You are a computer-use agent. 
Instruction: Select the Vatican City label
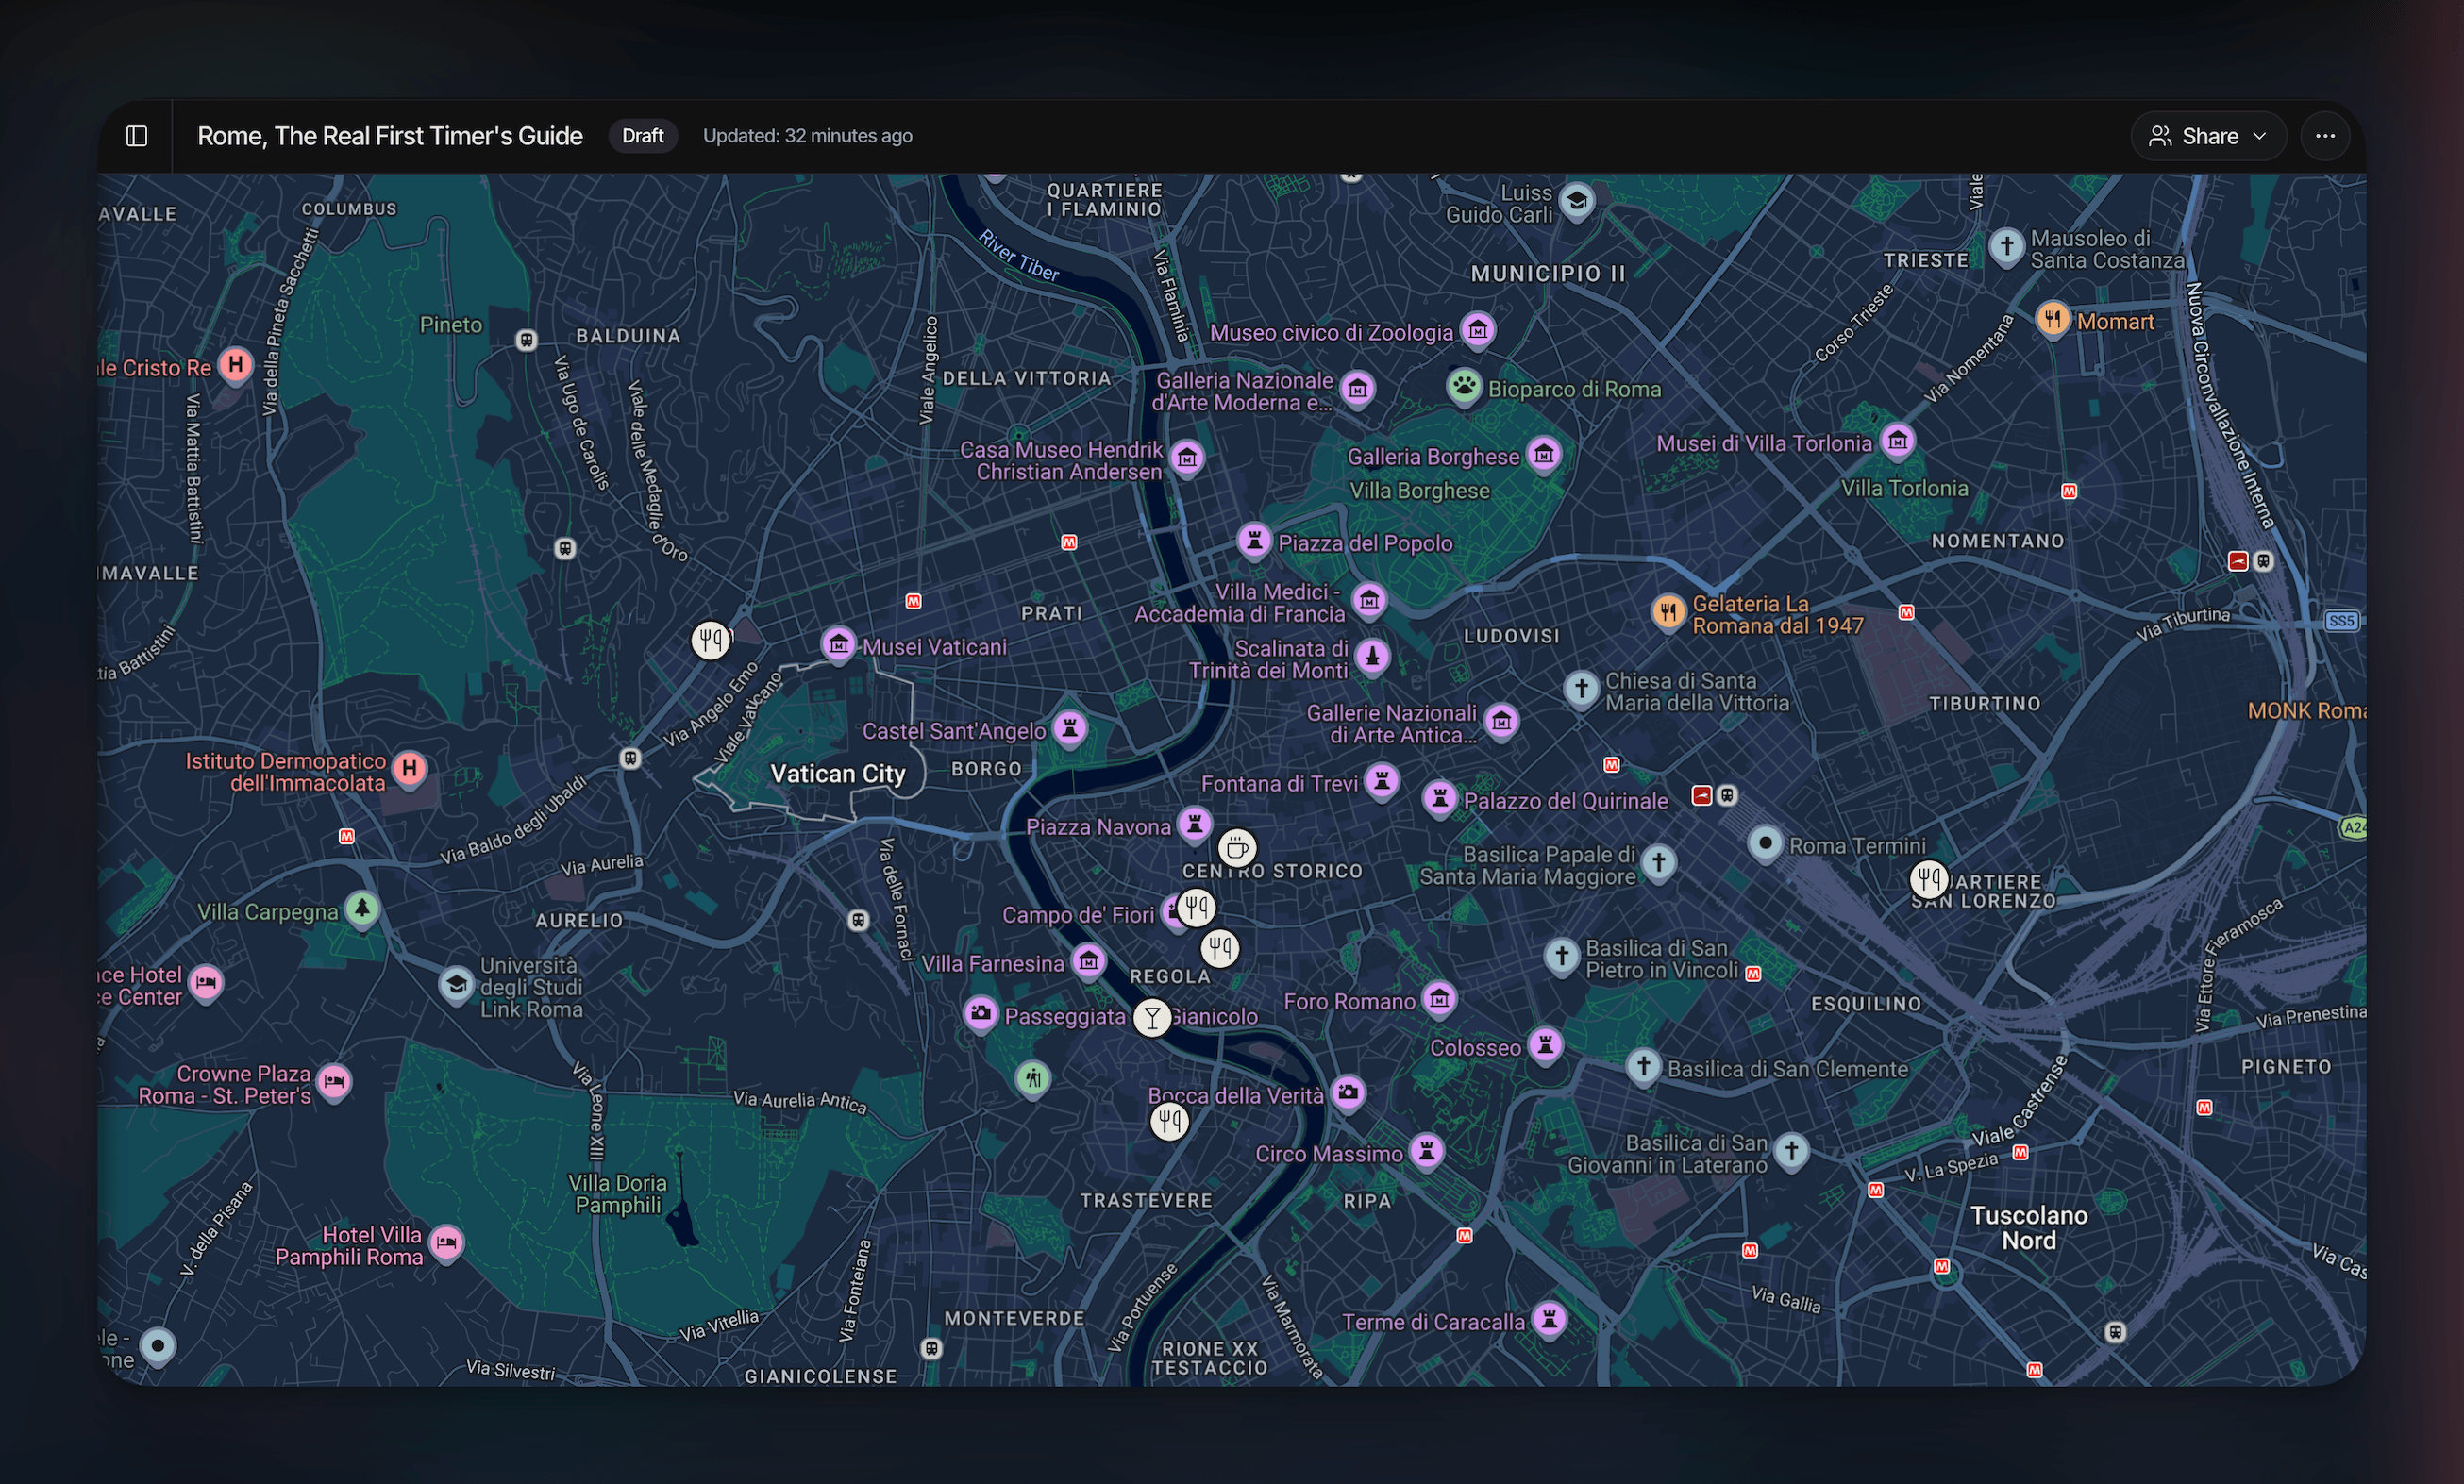click(x=838, y=774)
